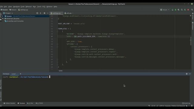Open the View menu
The image size is (194, 109).
(x=10, y=7)
